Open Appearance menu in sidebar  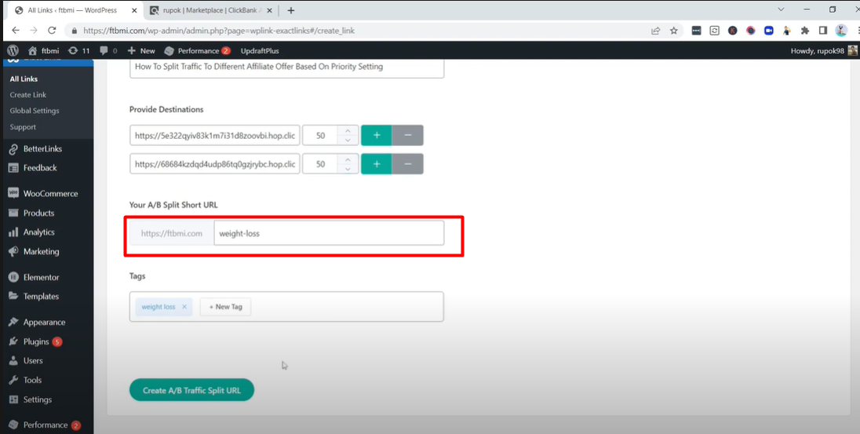pos(46,322)
